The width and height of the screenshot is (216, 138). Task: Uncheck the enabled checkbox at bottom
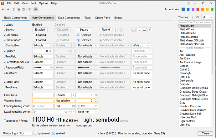click(x=54, y=133)
